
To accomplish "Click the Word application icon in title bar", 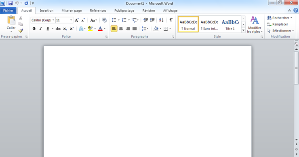I will click(3, 3).
